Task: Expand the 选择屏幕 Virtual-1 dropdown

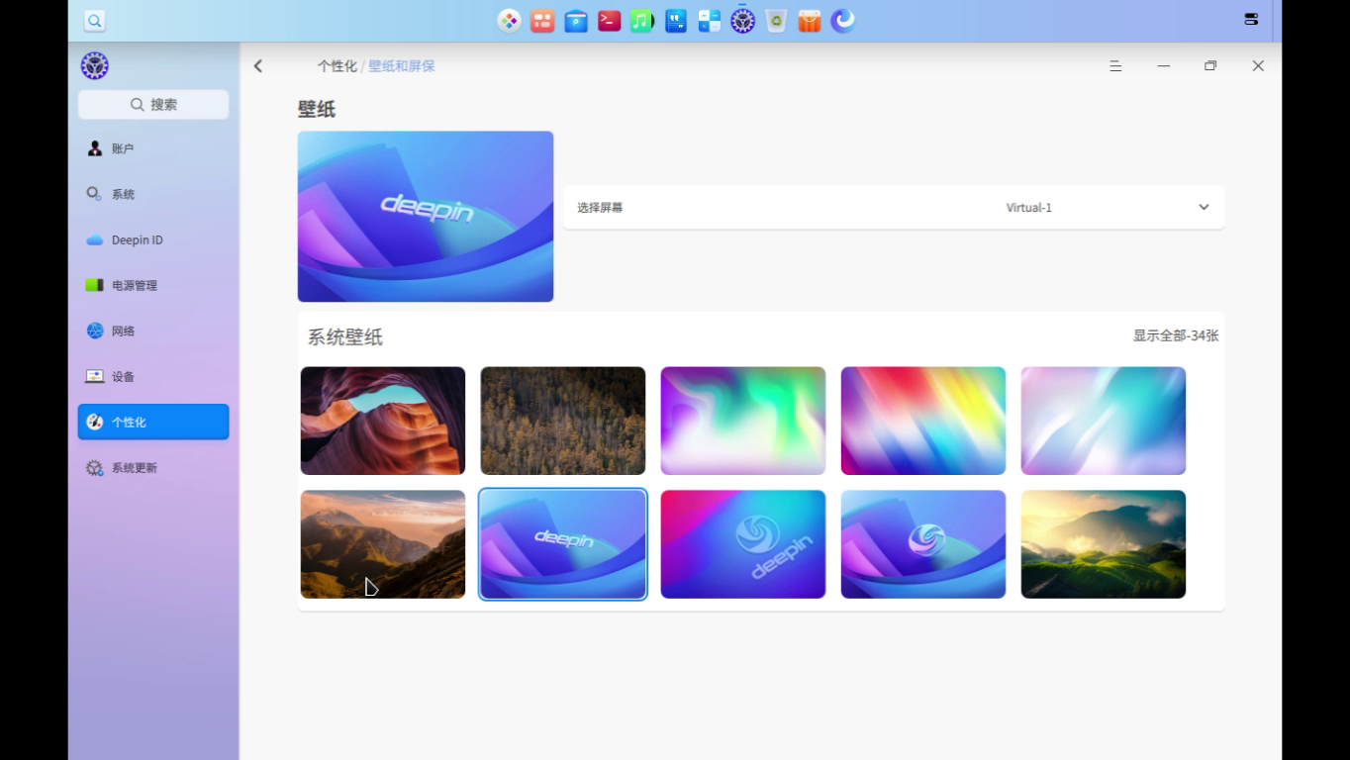Action: click(x=894, y=208)
